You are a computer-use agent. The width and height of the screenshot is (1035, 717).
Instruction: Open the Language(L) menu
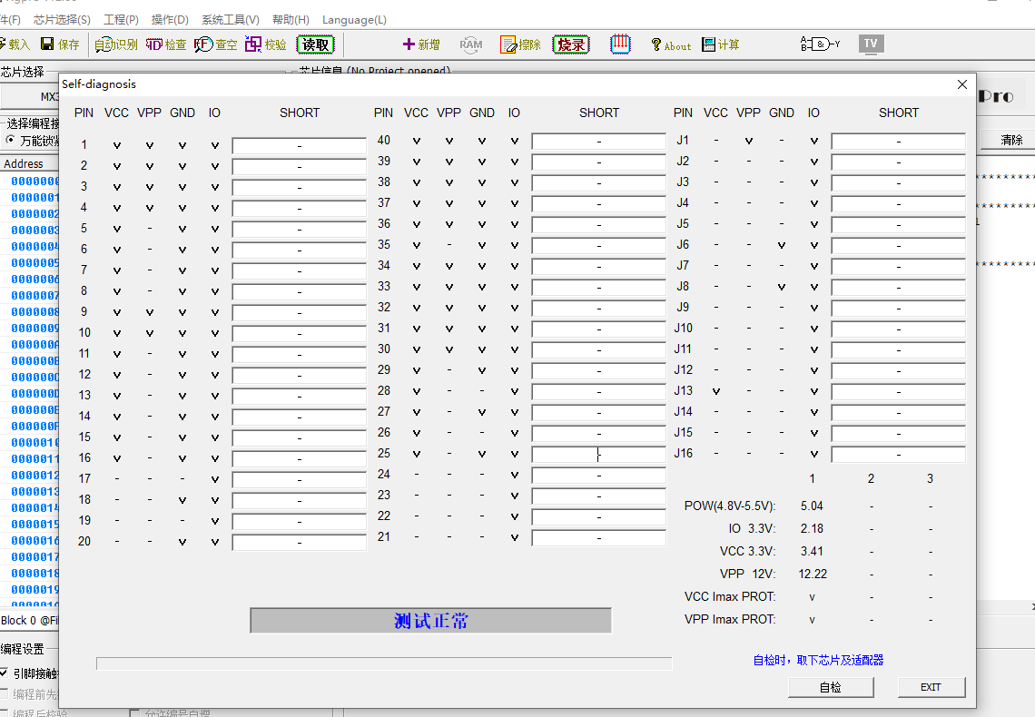(x=354, y=19)
